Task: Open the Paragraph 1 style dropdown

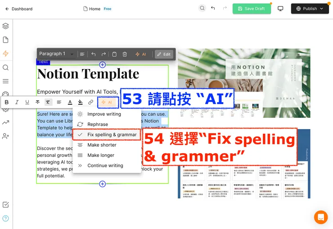Action: coord(56,54)
